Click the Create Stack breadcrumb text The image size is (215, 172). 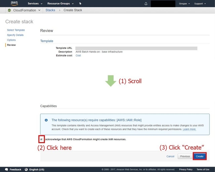pyautogui.click(x=73, y=10)
